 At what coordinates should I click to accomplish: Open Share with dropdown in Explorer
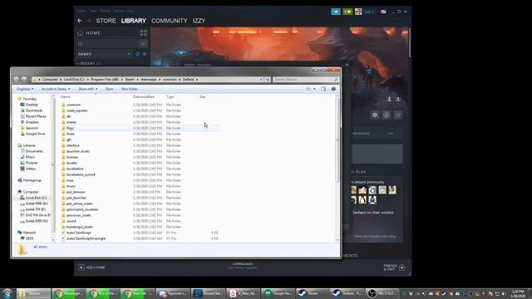tap(88, 89)
